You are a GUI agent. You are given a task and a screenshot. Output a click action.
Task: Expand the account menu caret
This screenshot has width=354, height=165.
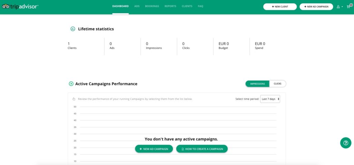pos(342,7)
